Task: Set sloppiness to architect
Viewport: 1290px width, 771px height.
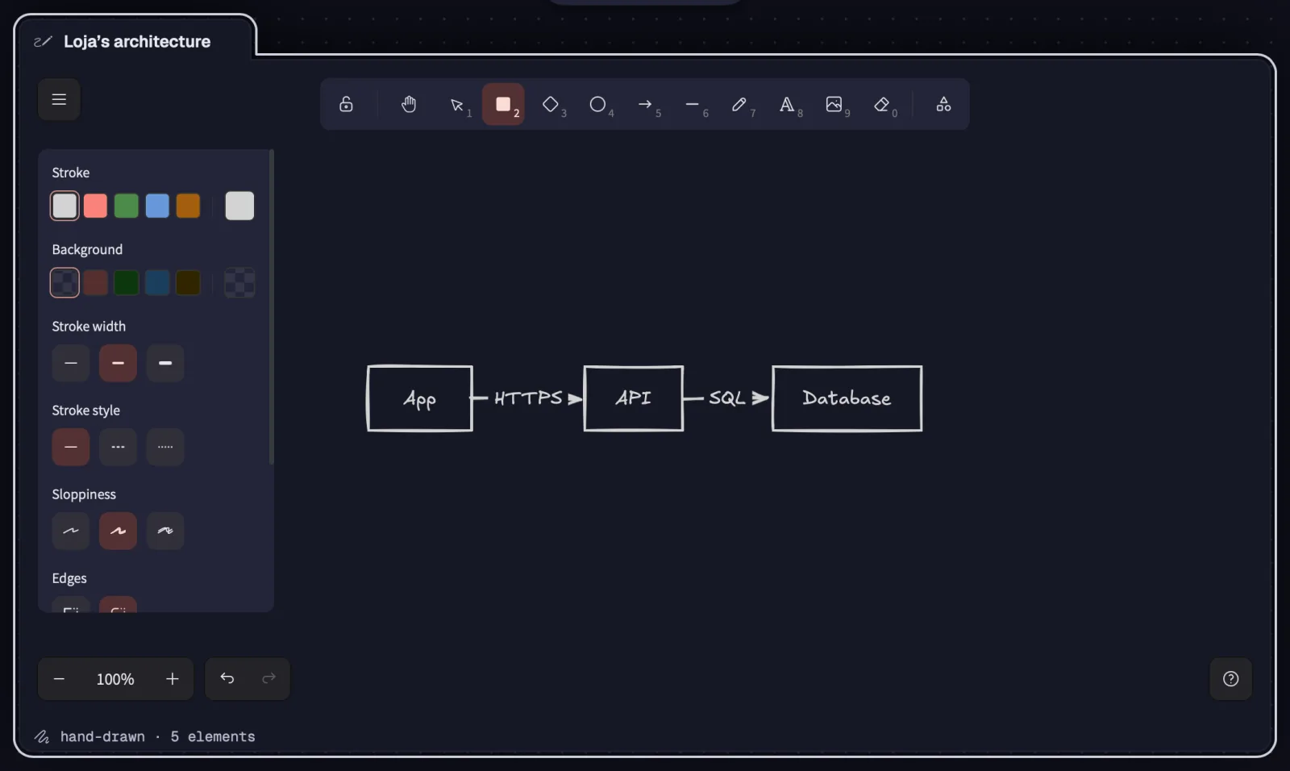Action: click(x=71, y=531)
